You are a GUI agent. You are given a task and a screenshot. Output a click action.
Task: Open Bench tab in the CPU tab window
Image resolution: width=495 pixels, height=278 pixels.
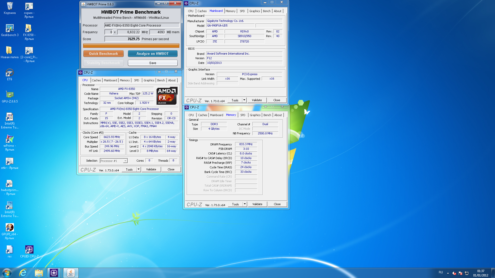pos(161,80)
